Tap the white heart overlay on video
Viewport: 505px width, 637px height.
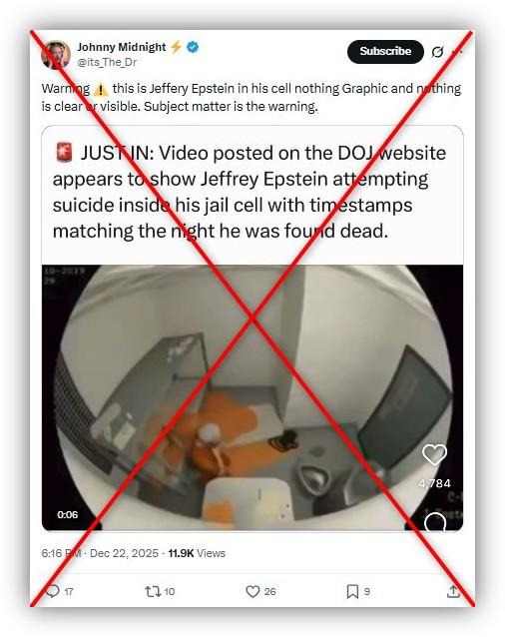pos(434,454)
